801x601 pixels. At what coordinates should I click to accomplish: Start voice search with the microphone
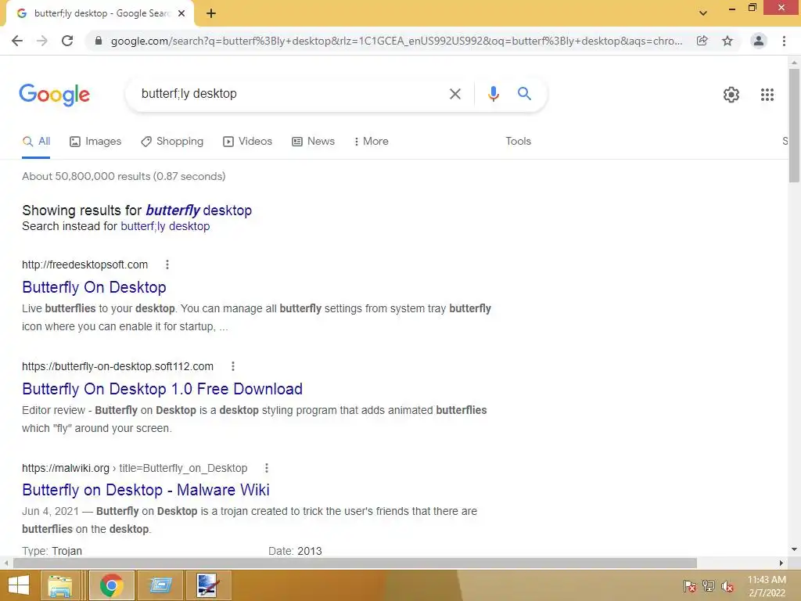494,94
